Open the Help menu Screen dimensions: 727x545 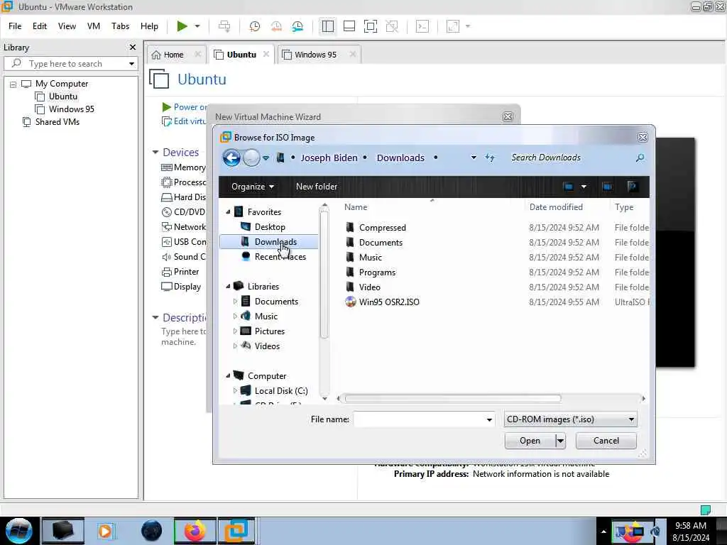pyautogui.click(x=149, y=26)
